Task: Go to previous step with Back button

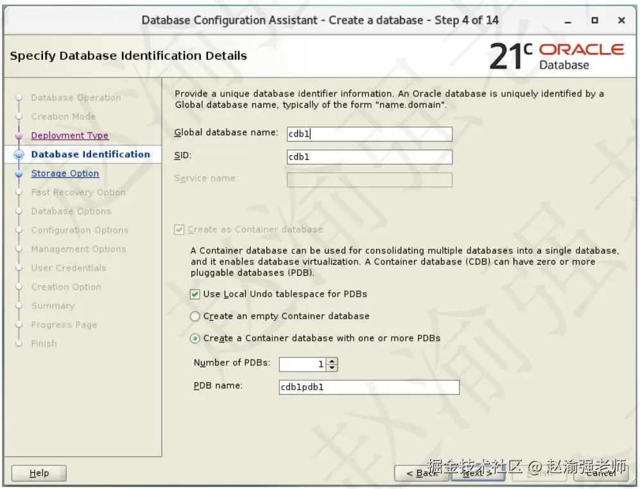Action: (x=422, y=473)
